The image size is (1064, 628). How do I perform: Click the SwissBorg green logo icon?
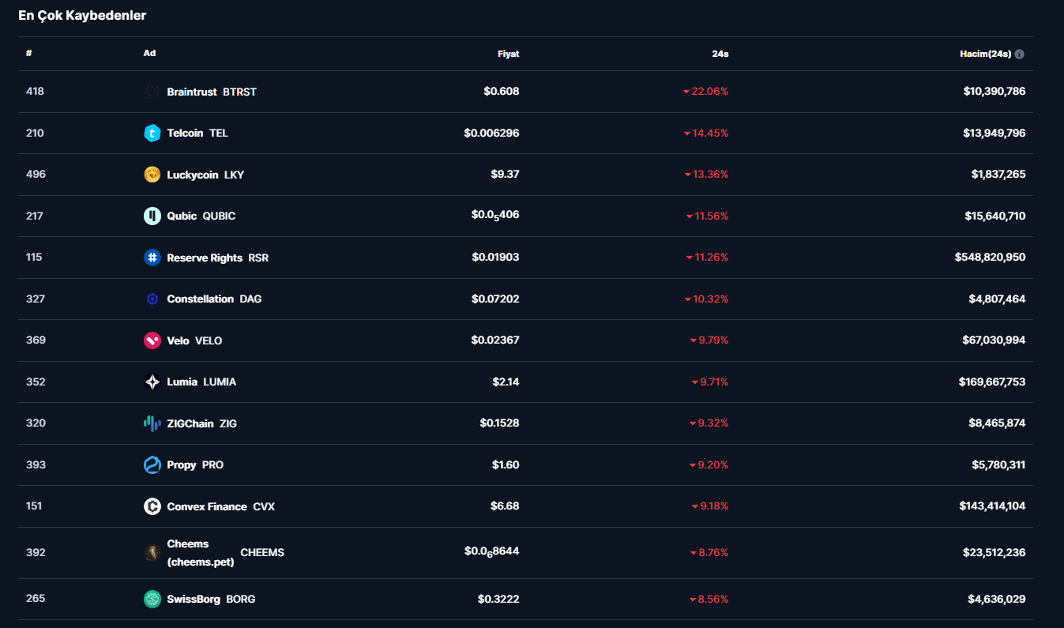152,599
